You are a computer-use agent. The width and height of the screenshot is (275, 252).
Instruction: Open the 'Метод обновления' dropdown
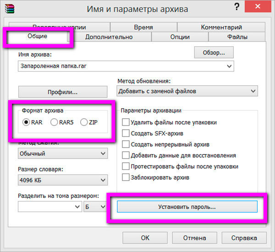coord(187,91)
